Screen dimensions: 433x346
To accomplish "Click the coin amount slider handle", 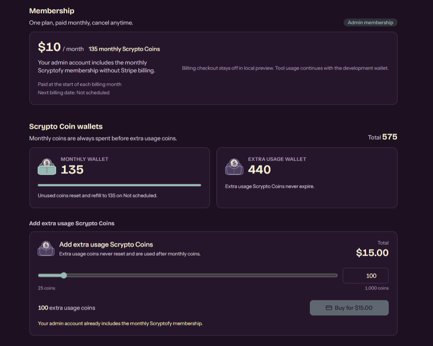I will pos(64,275).
